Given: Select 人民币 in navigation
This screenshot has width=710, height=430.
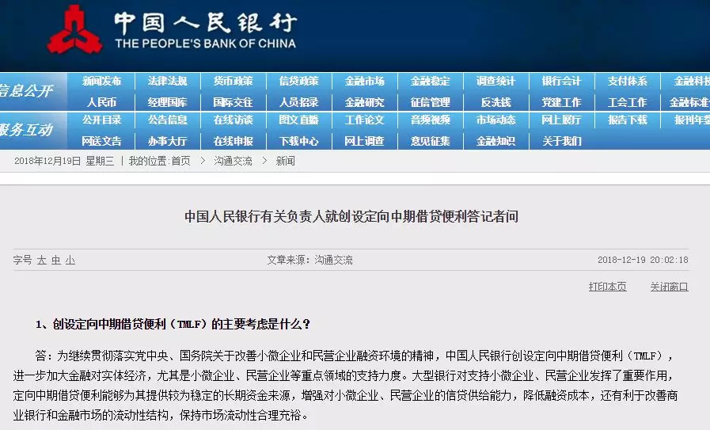Looking at the screenshot, I should (102, 102).
